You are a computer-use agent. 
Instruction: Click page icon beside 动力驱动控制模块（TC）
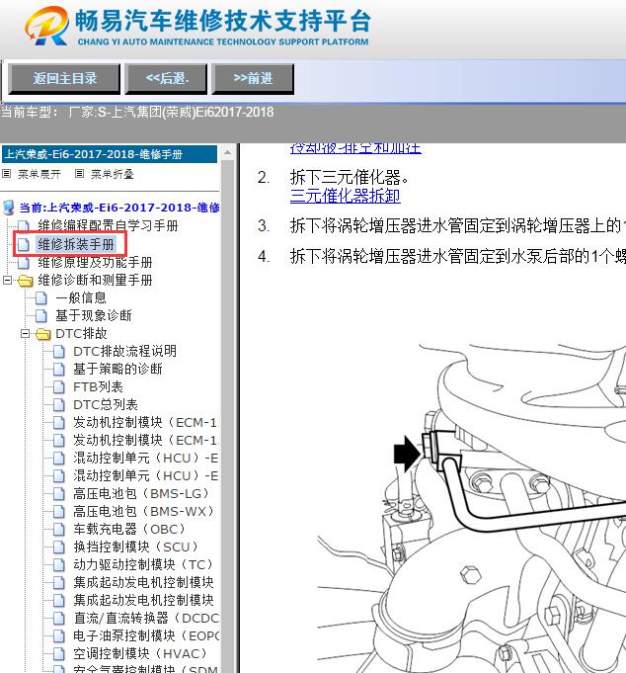tap(58, 565)
